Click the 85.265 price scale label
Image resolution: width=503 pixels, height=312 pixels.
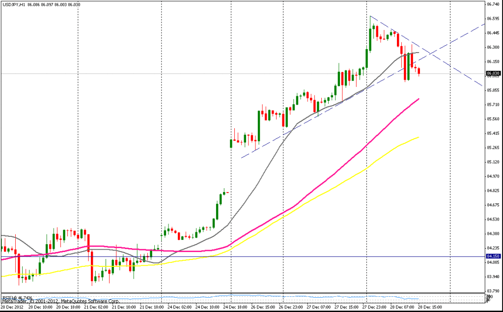pyautogui.click(x=493, y=147)
